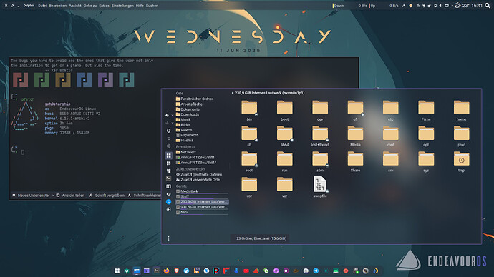The width and height of the screenshot is (494, 277).
Task: Open the terminal icon in the dock
Action: [x=157, y=271]
